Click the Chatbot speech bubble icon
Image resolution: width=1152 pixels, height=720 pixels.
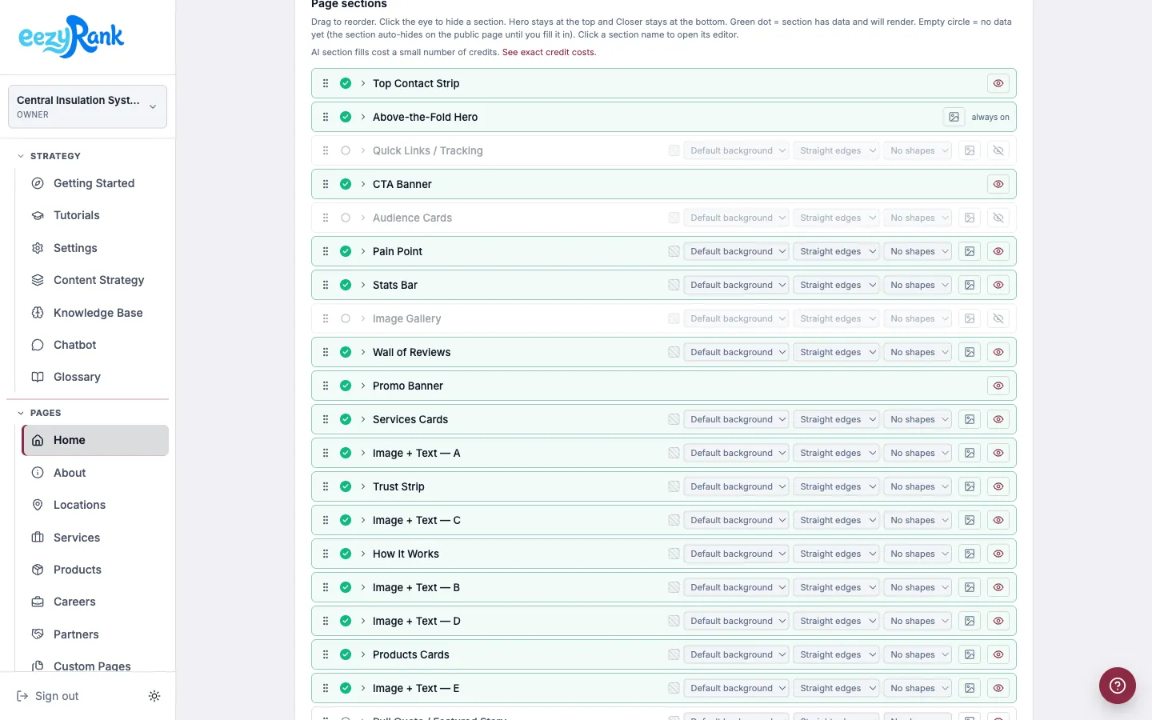click(38, 345)
